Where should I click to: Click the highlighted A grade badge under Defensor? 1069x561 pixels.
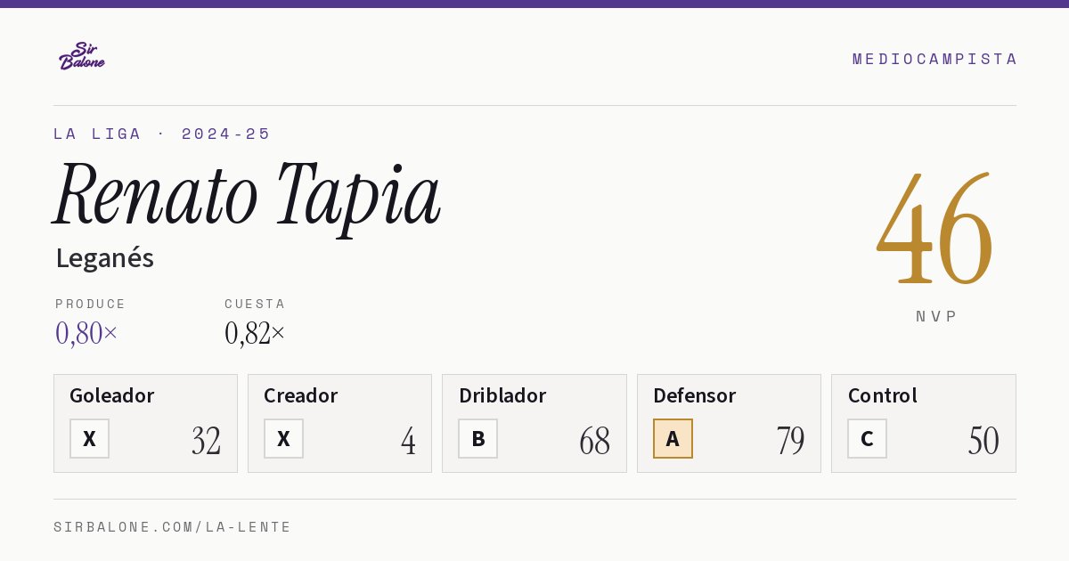click(673, 438)
